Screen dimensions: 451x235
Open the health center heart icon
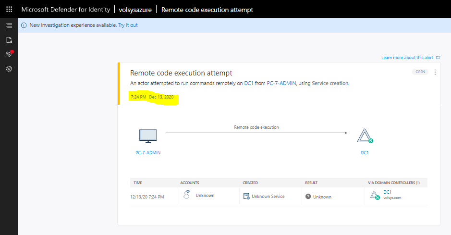[x=9, y=54]
